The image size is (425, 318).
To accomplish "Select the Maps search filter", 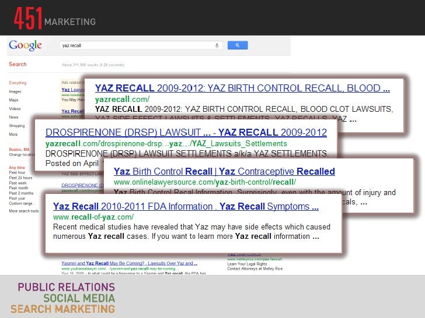I will (x=13, y=100).
